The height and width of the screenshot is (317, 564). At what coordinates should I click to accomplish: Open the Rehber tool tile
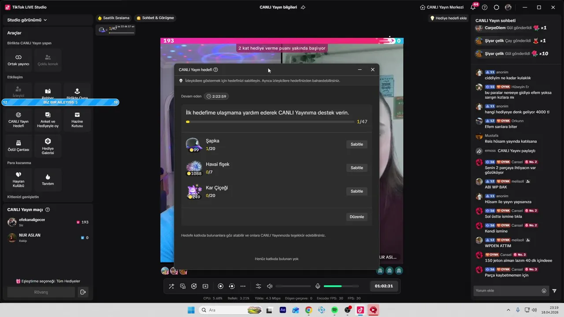tap(48, 91)
